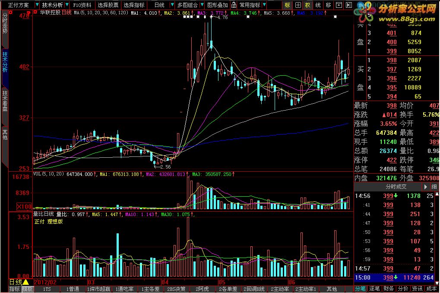This screenshot has width=440, height=293.
Task: Click the 选择股票 toolbar button
Action: click(x=108, y=5)
